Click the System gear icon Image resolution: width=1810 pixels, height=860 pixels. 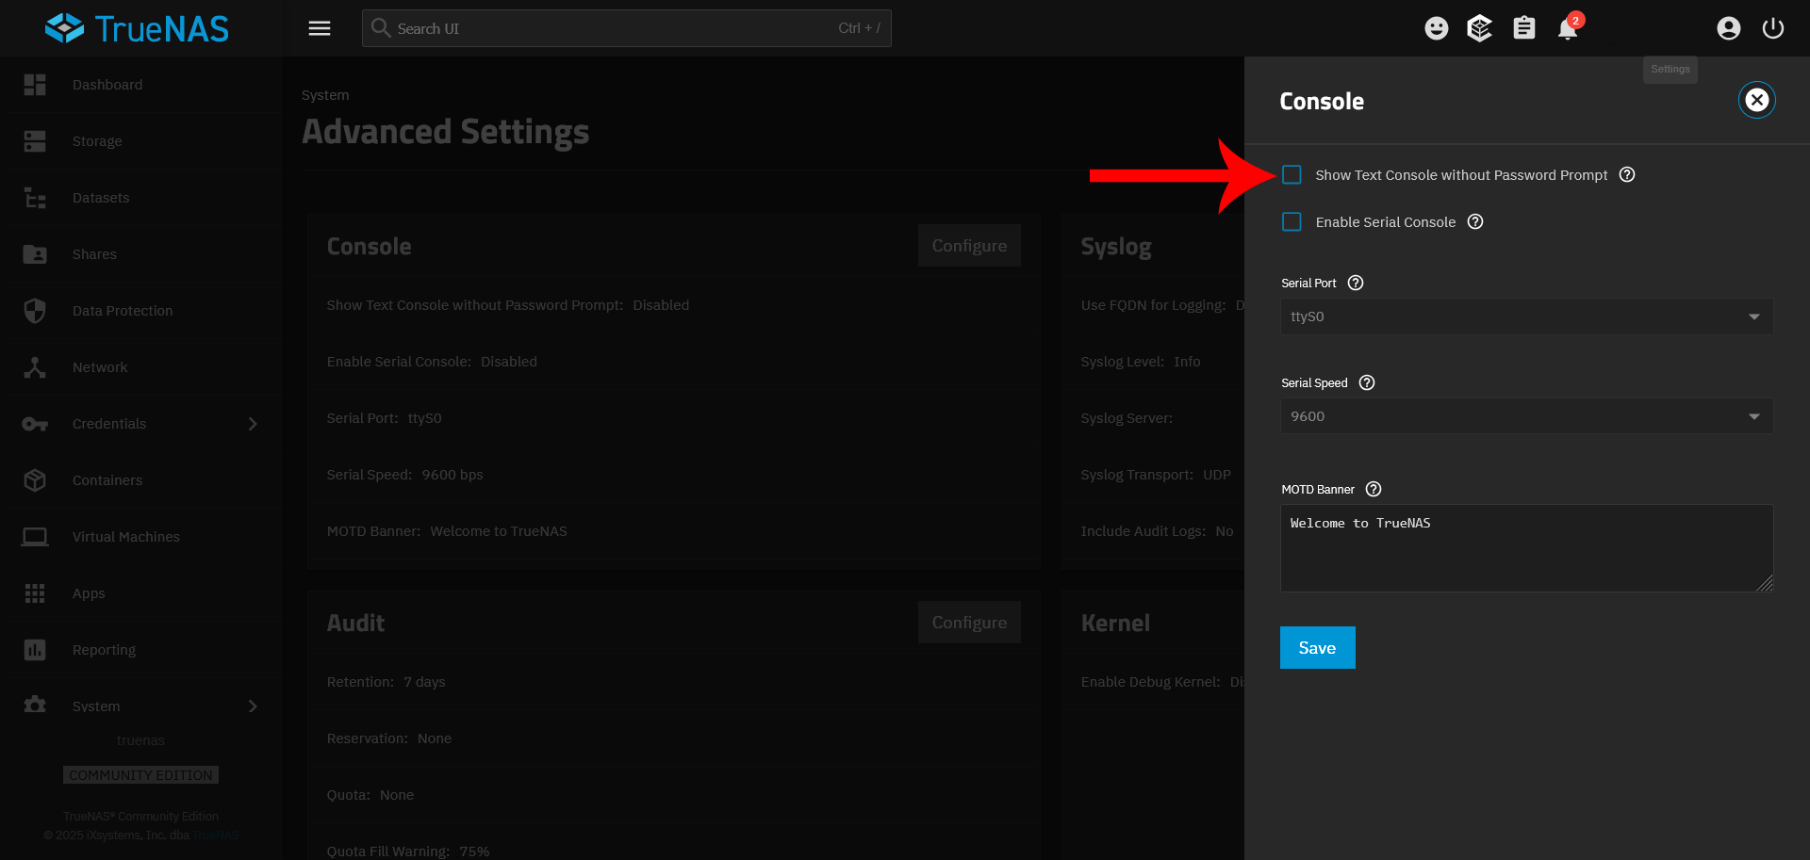(x=35, y=705)
